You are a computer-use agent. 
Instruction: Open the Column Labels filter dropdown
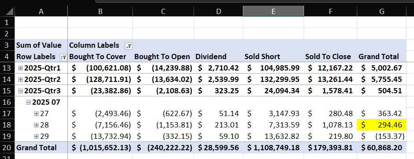click(x=128, y=46)
